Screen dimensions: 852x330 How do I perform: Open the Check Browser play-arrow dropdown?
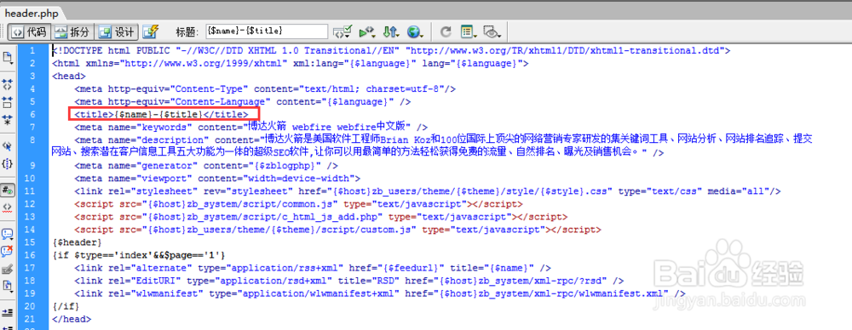tap(366, 31)
